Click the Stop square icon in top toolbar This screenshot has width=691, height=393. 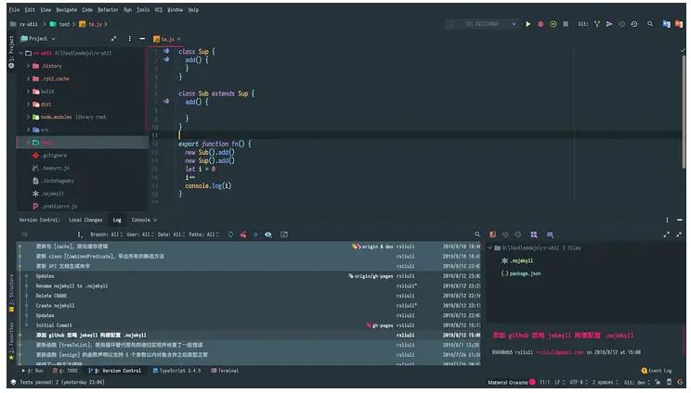coord(565,24)
